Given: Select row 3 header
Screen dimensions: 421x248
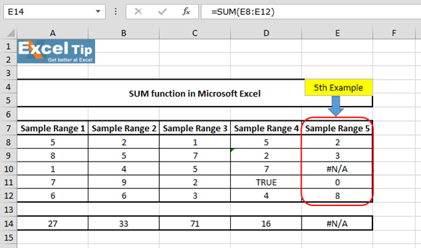Looking at the screenshot, I should tap(8, 73).
